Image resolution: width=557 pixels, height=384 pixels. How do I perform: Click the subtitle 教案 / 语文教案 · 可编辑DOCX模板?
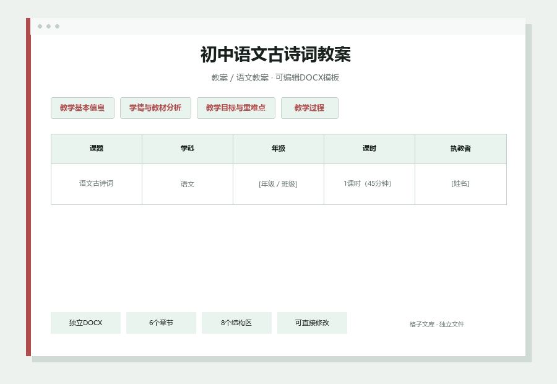275,77
